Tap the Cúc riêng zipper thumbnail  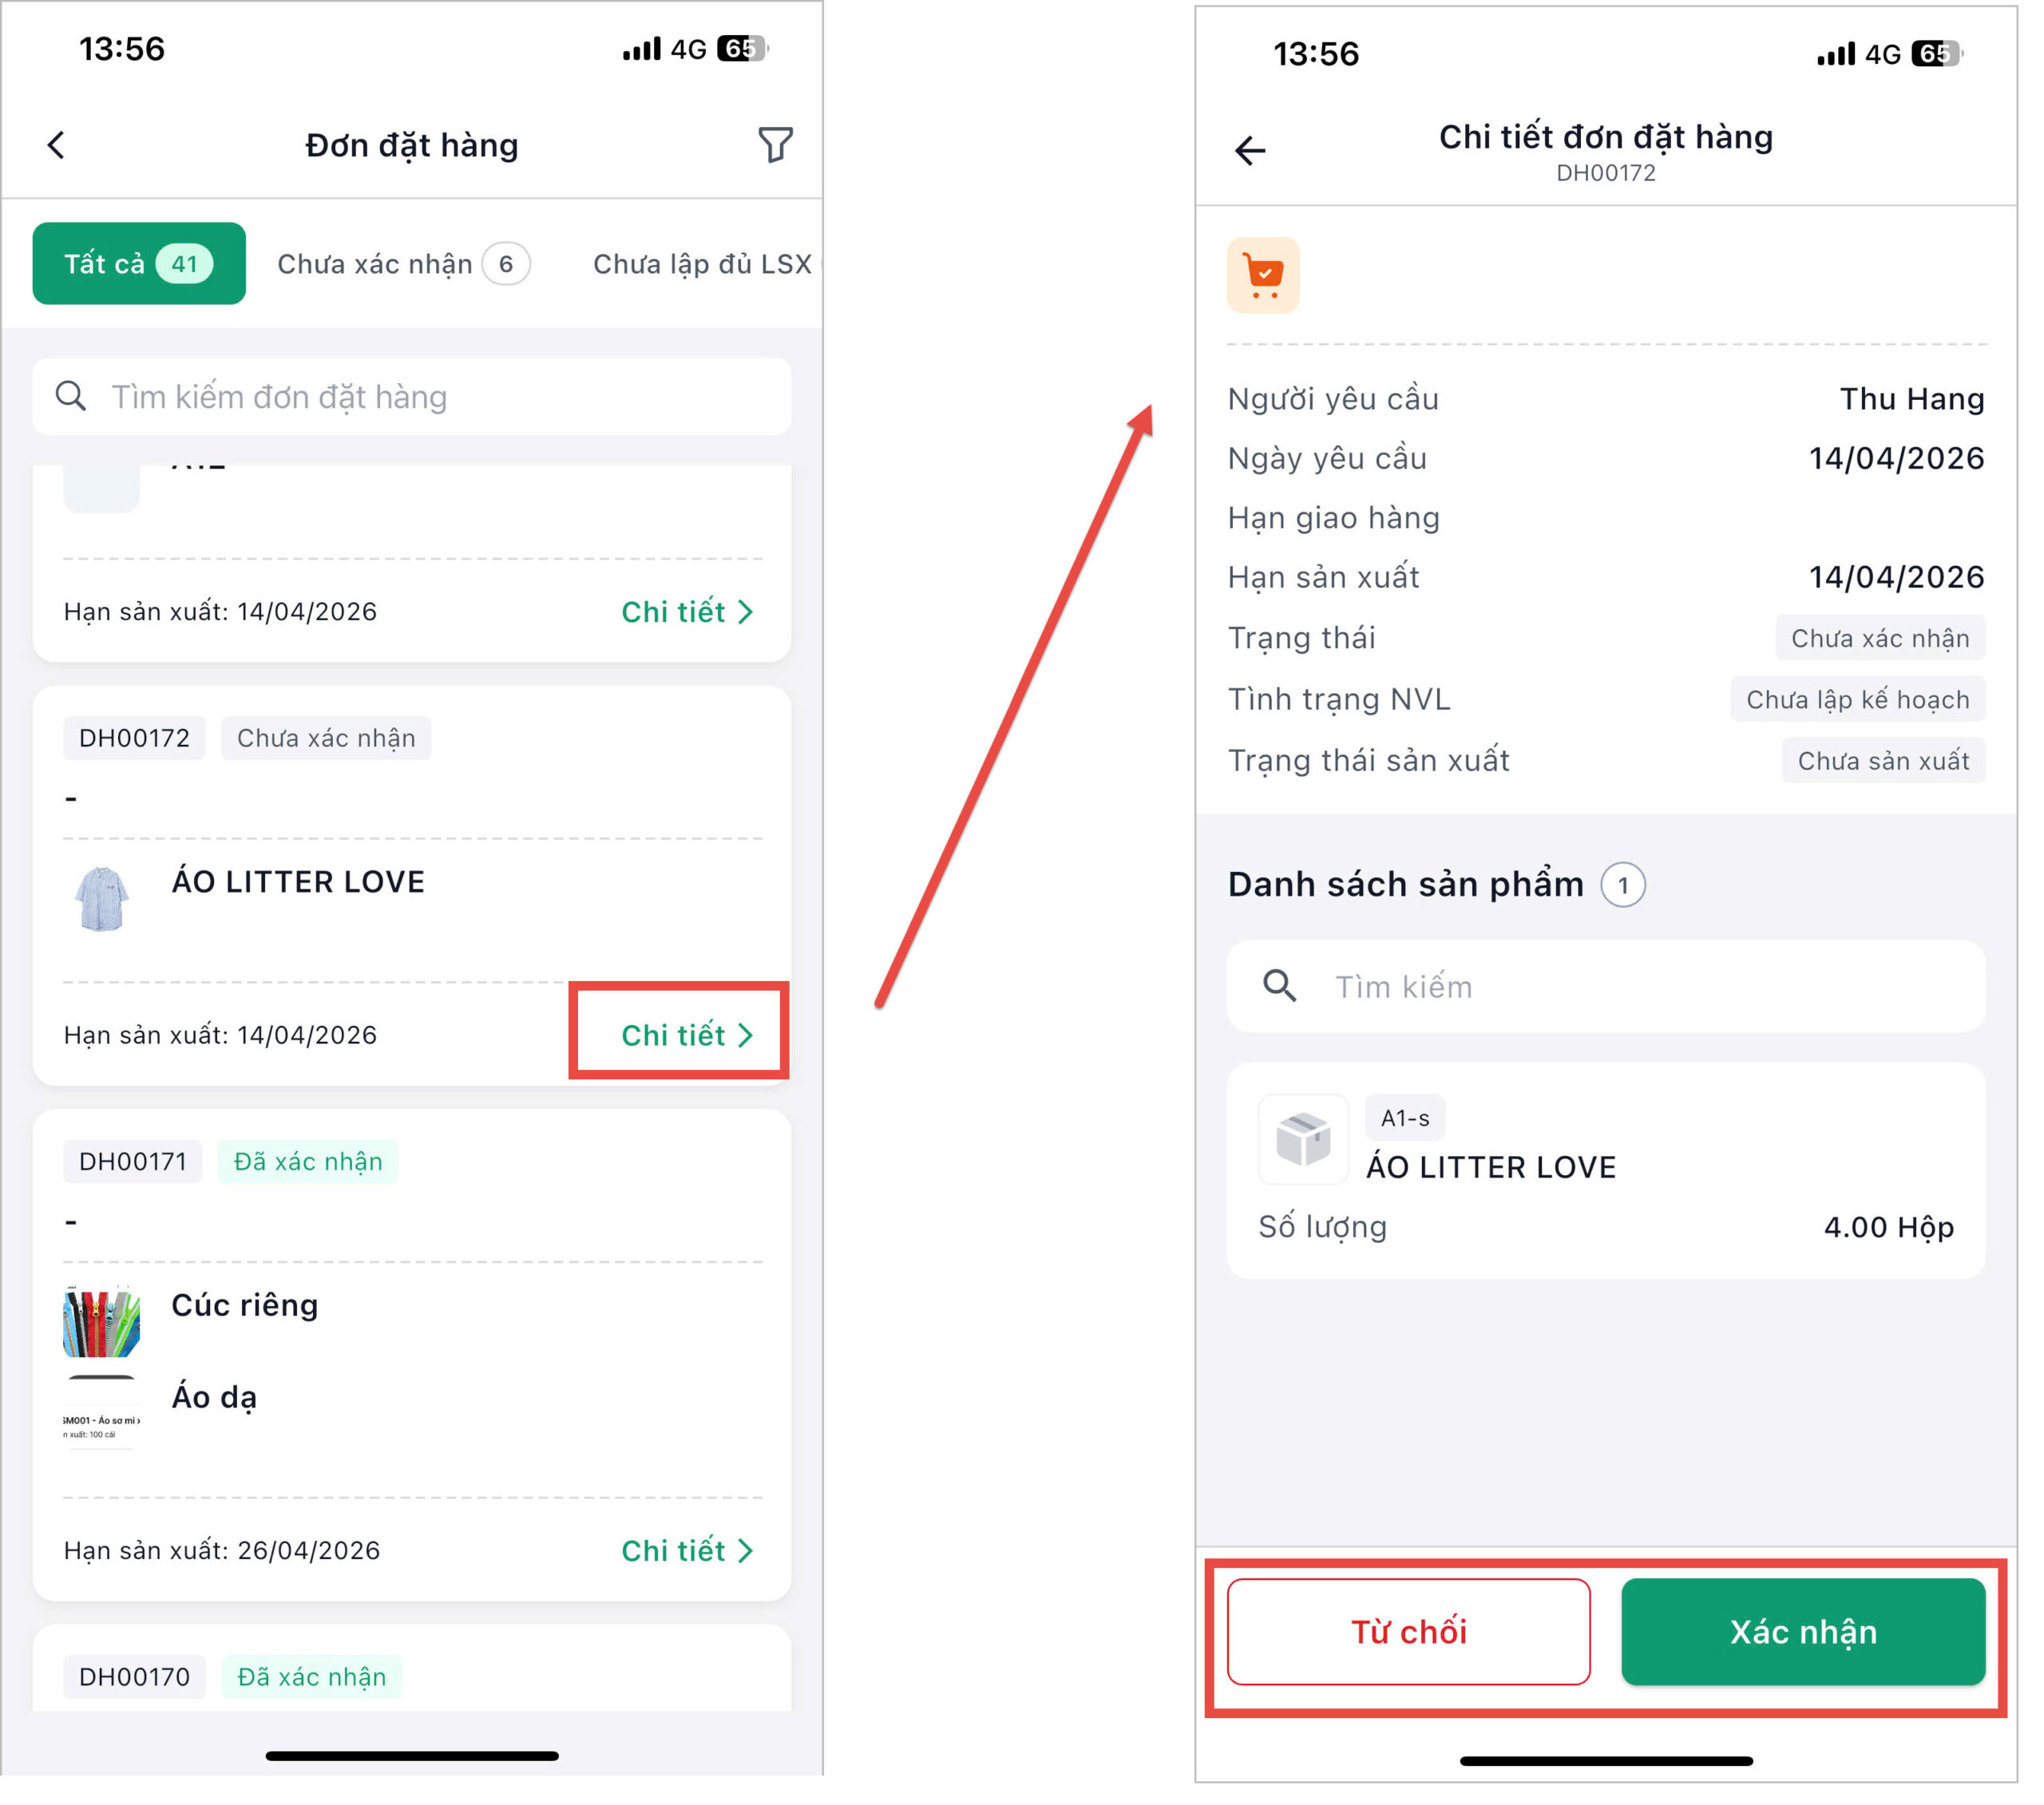pyautogui.click(x=102, y=1322)
